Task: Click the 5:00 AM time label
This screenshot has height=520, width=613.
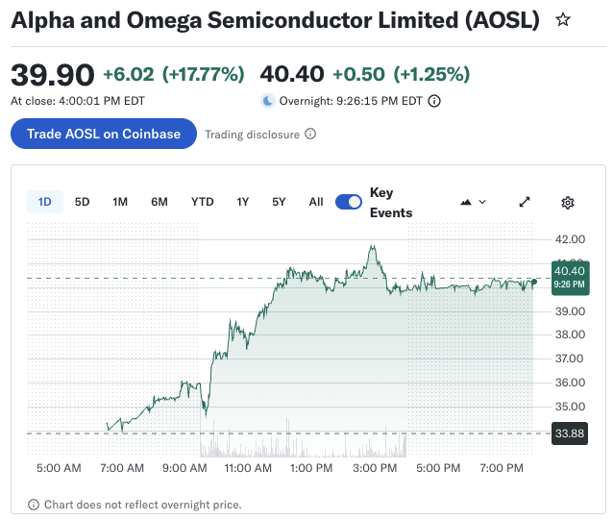Action: coord(59,468)
